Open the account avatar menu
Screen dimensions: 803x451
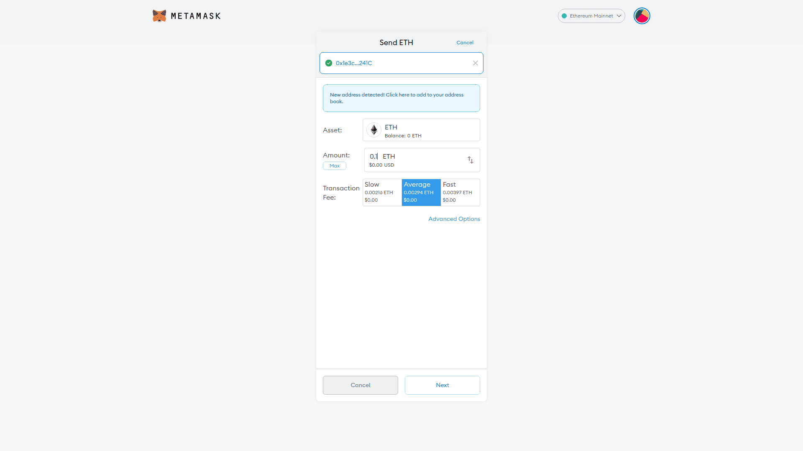tap(642, 16)
